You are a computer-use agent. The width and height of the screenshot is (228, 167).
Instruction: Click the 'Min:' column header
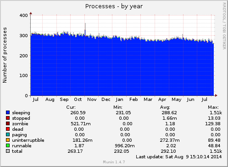pyautogui.click(x=118, y=107)
